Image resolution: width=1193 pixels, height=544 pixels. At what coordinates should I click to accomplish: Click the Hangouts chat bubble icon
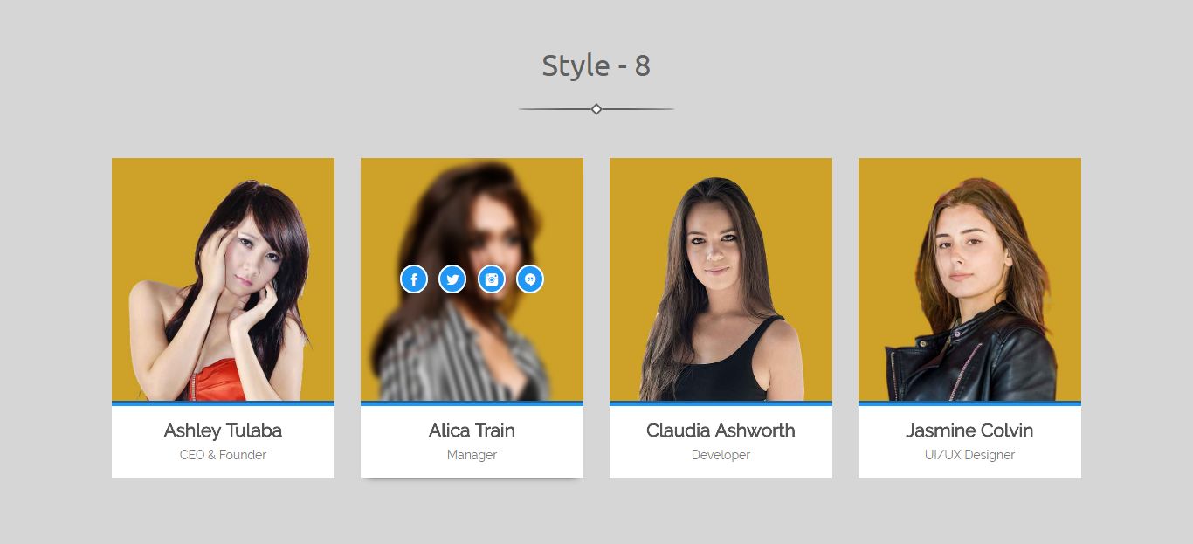530,279
